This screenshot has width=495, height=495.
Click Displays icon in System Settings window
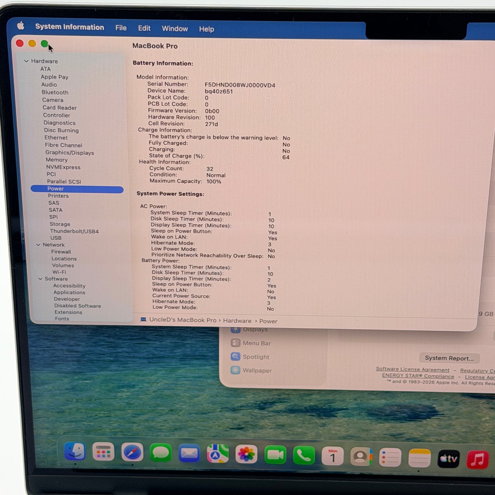click(236, 330)
